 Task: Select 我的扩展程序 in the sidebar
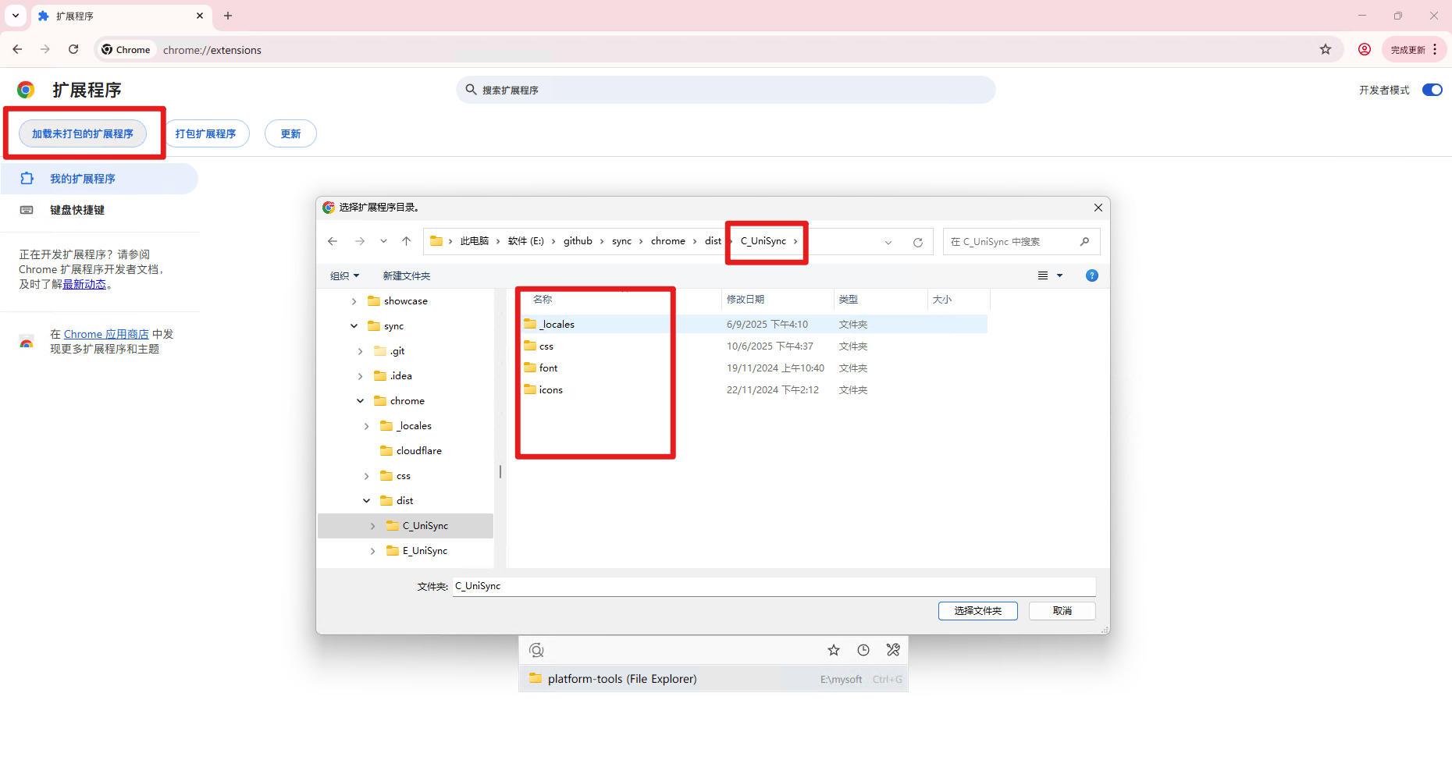click(82, 179)
